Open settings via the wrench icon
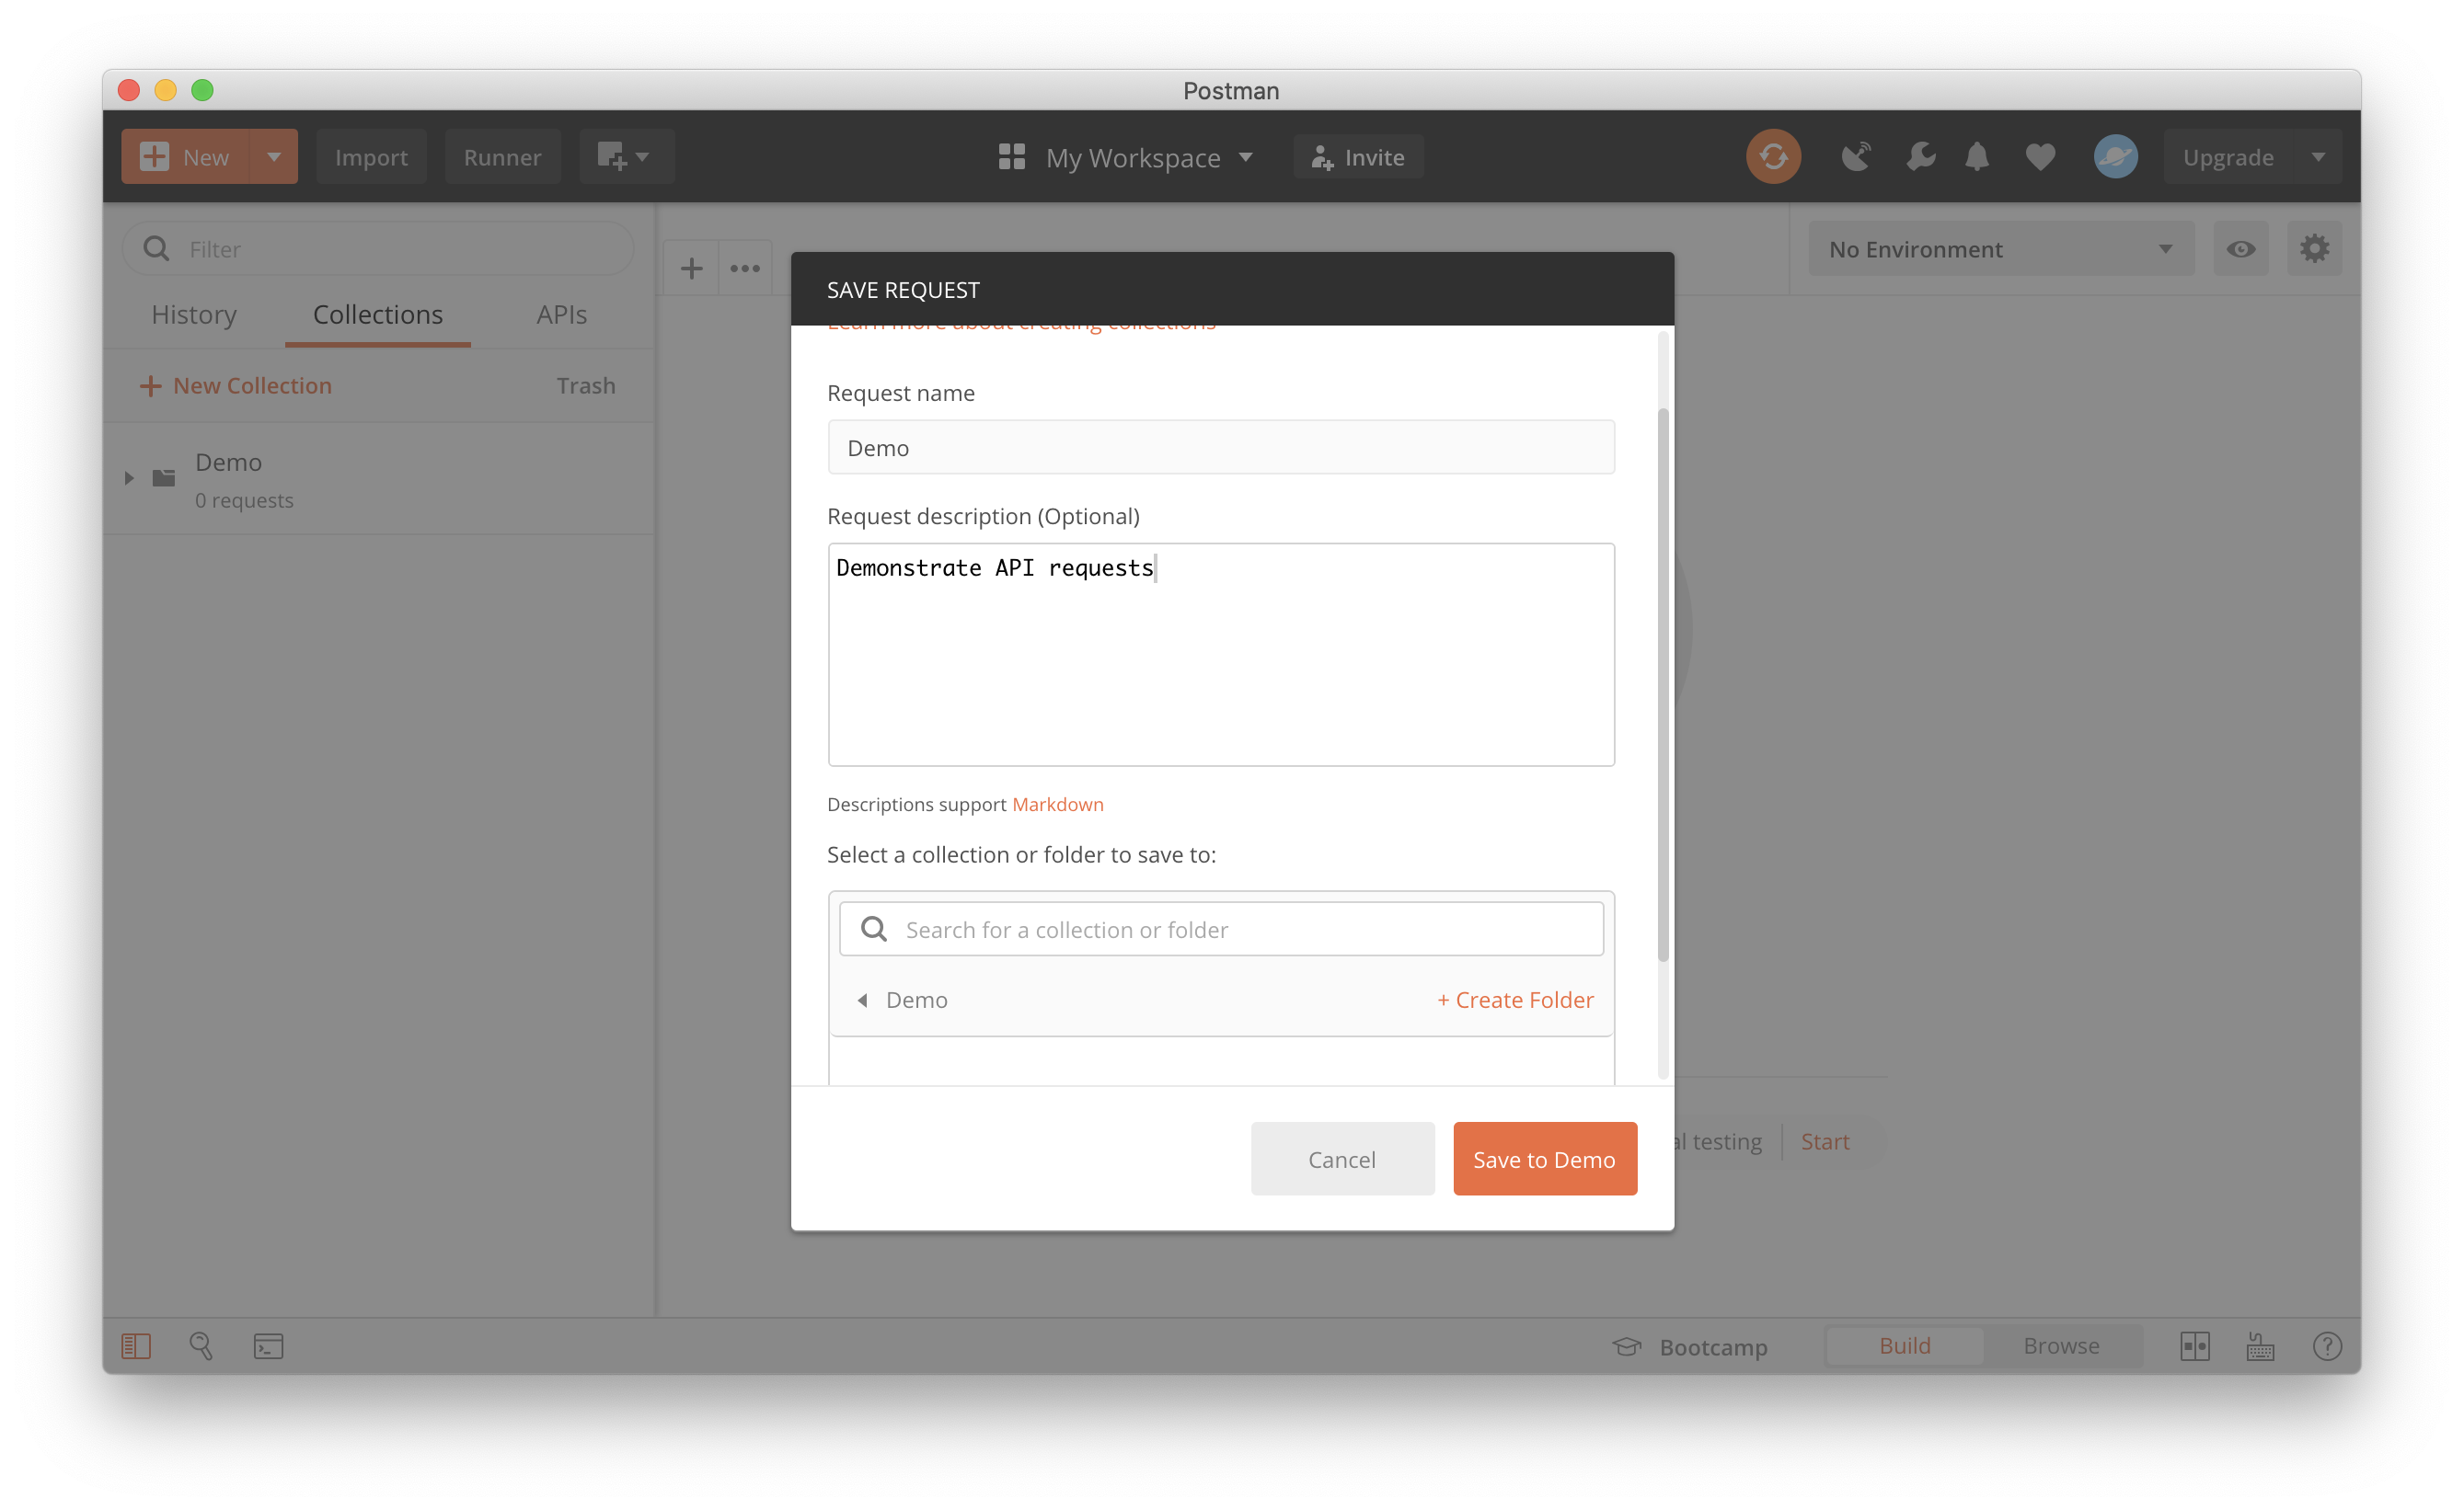The width and height of the screenshot is (2464, 1510). 1920,157
